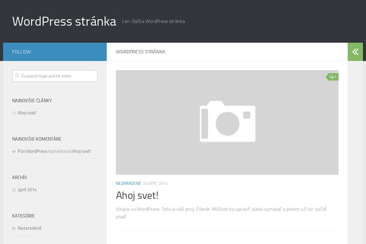366x244 pixels.
Task: Click the camera placeholder post thumbnail
Action: [227, 123]
